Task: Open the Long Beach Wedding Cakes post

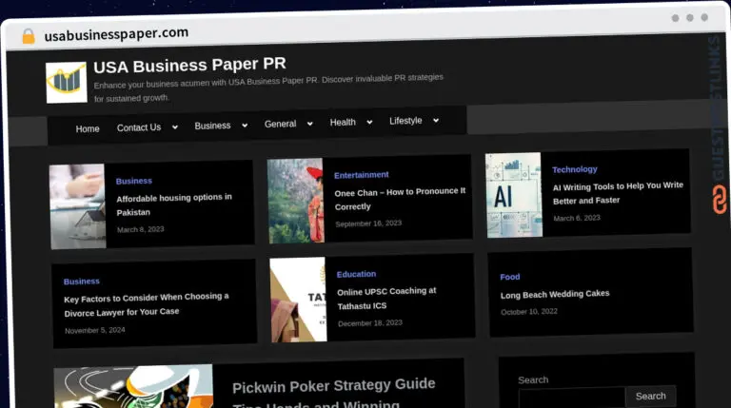Action: pos(555,294)
